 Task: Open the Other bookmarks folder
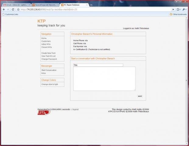pos(178,14)
